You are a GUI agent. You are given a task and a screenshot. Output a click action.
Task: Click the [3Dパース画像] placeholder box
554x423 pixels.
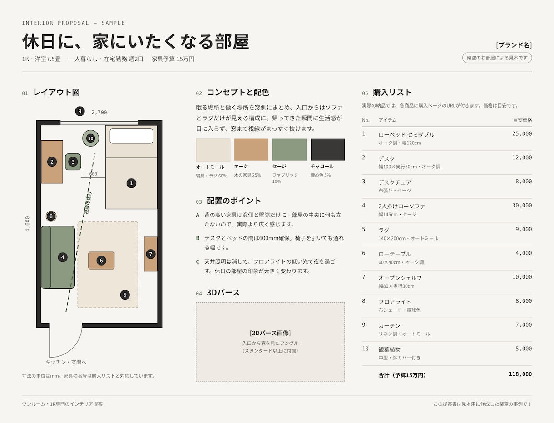270,342
